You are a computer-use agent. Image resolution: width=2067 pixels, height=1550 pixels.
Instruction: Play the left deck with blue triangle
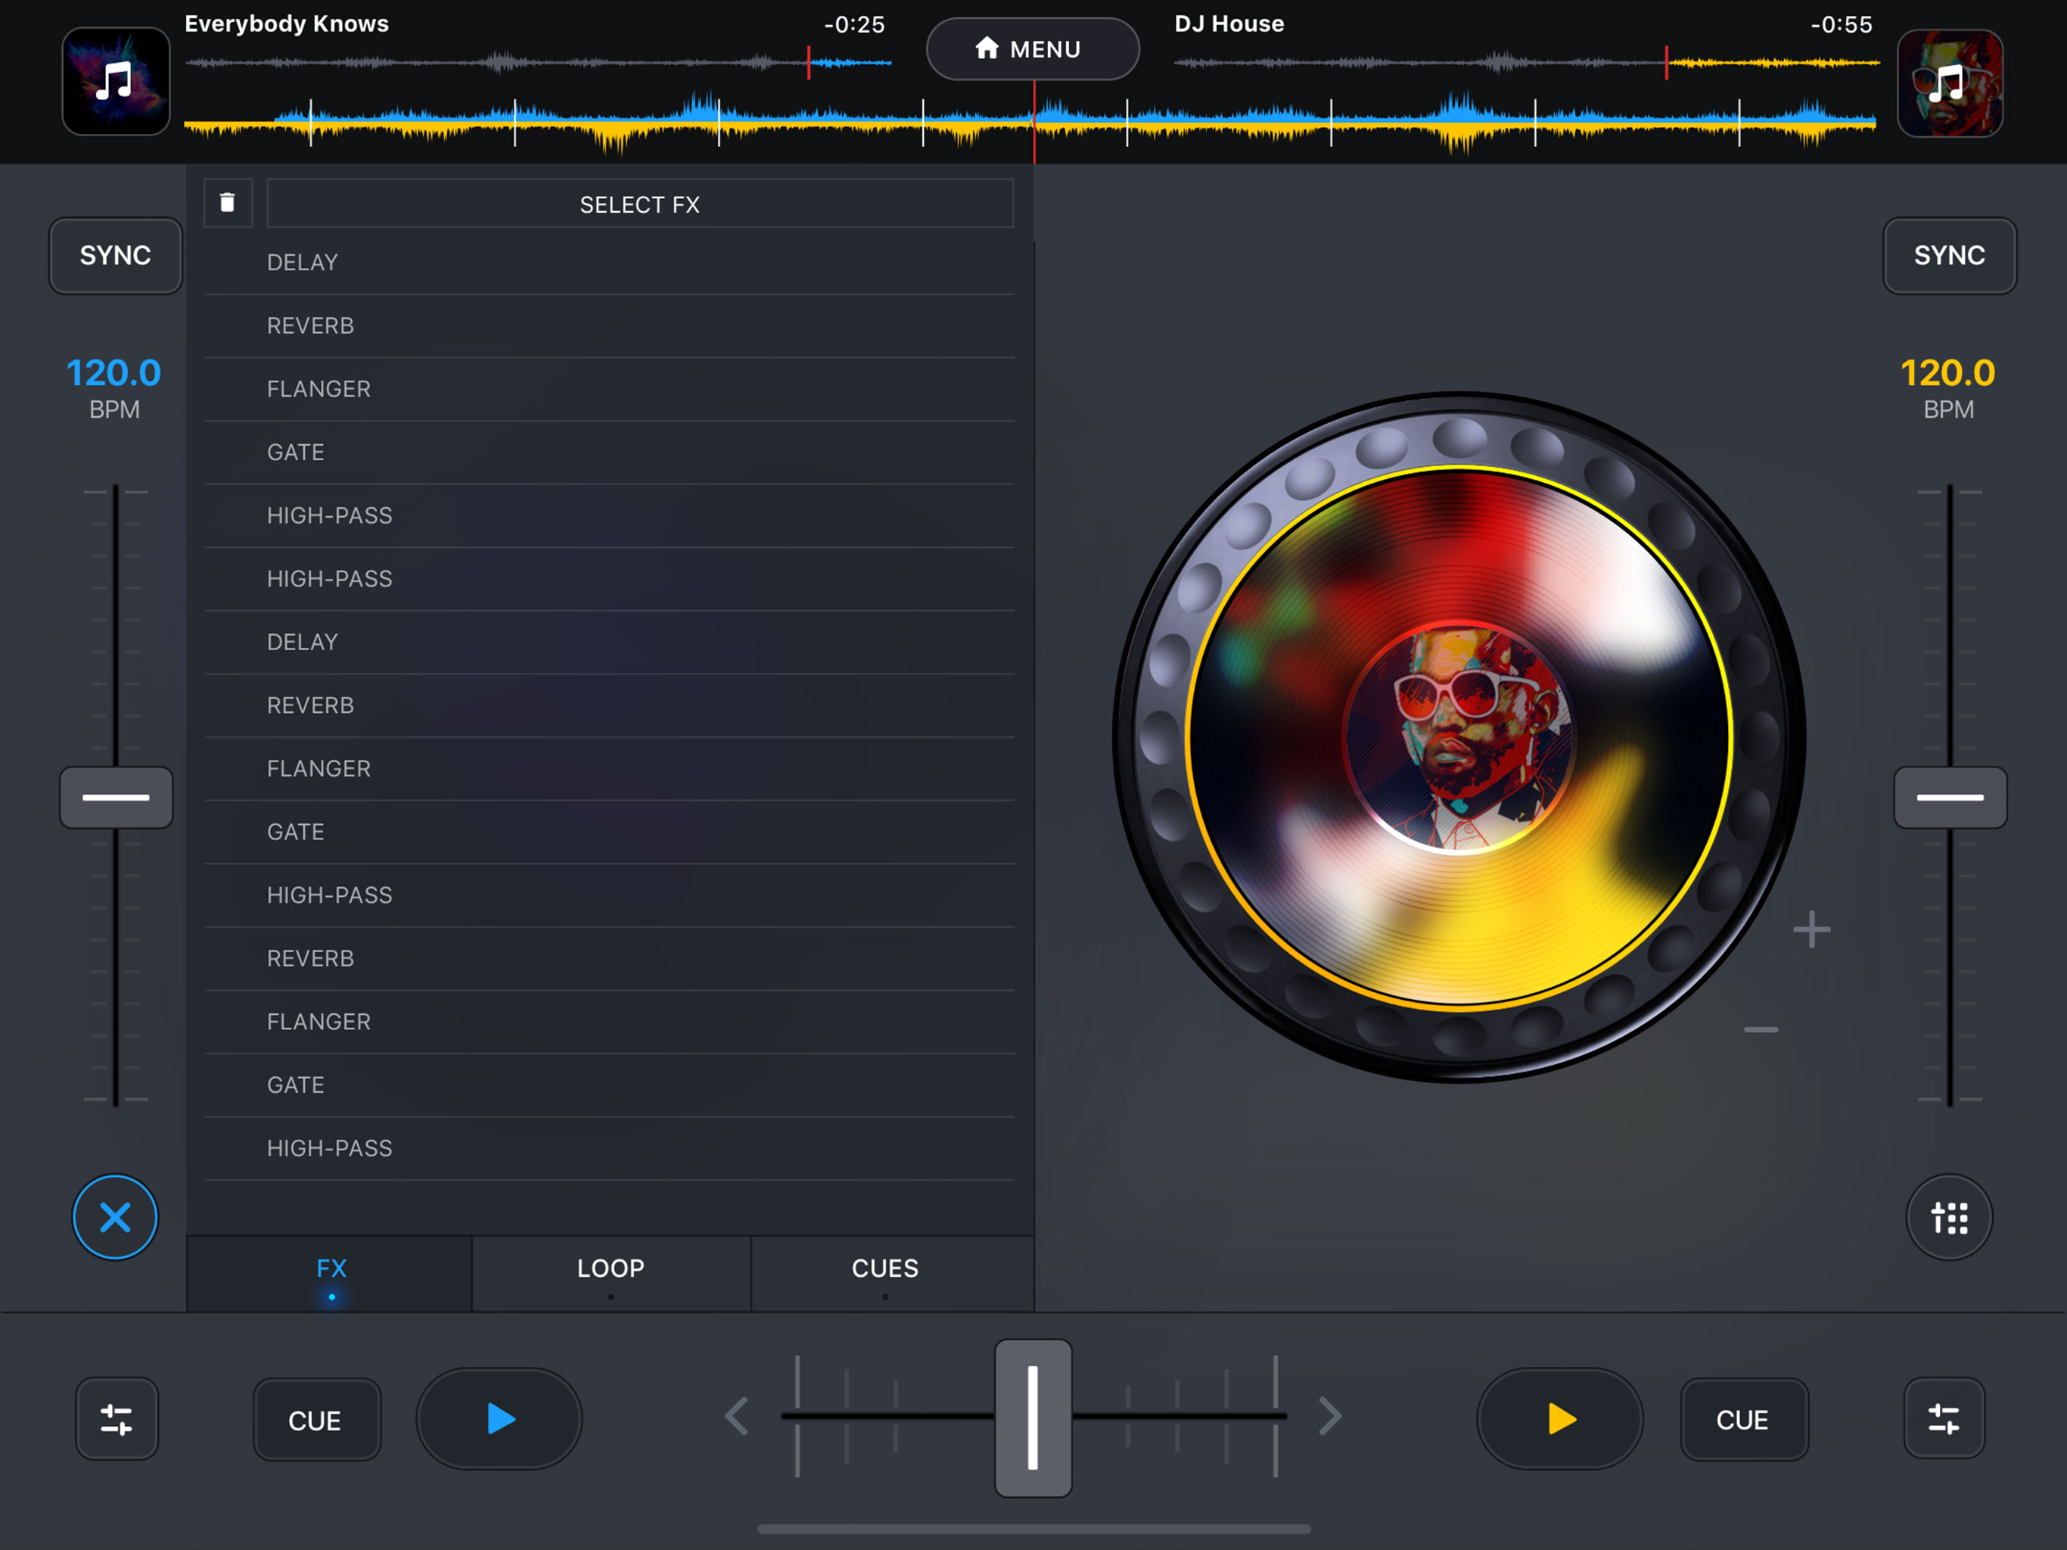499,1418
